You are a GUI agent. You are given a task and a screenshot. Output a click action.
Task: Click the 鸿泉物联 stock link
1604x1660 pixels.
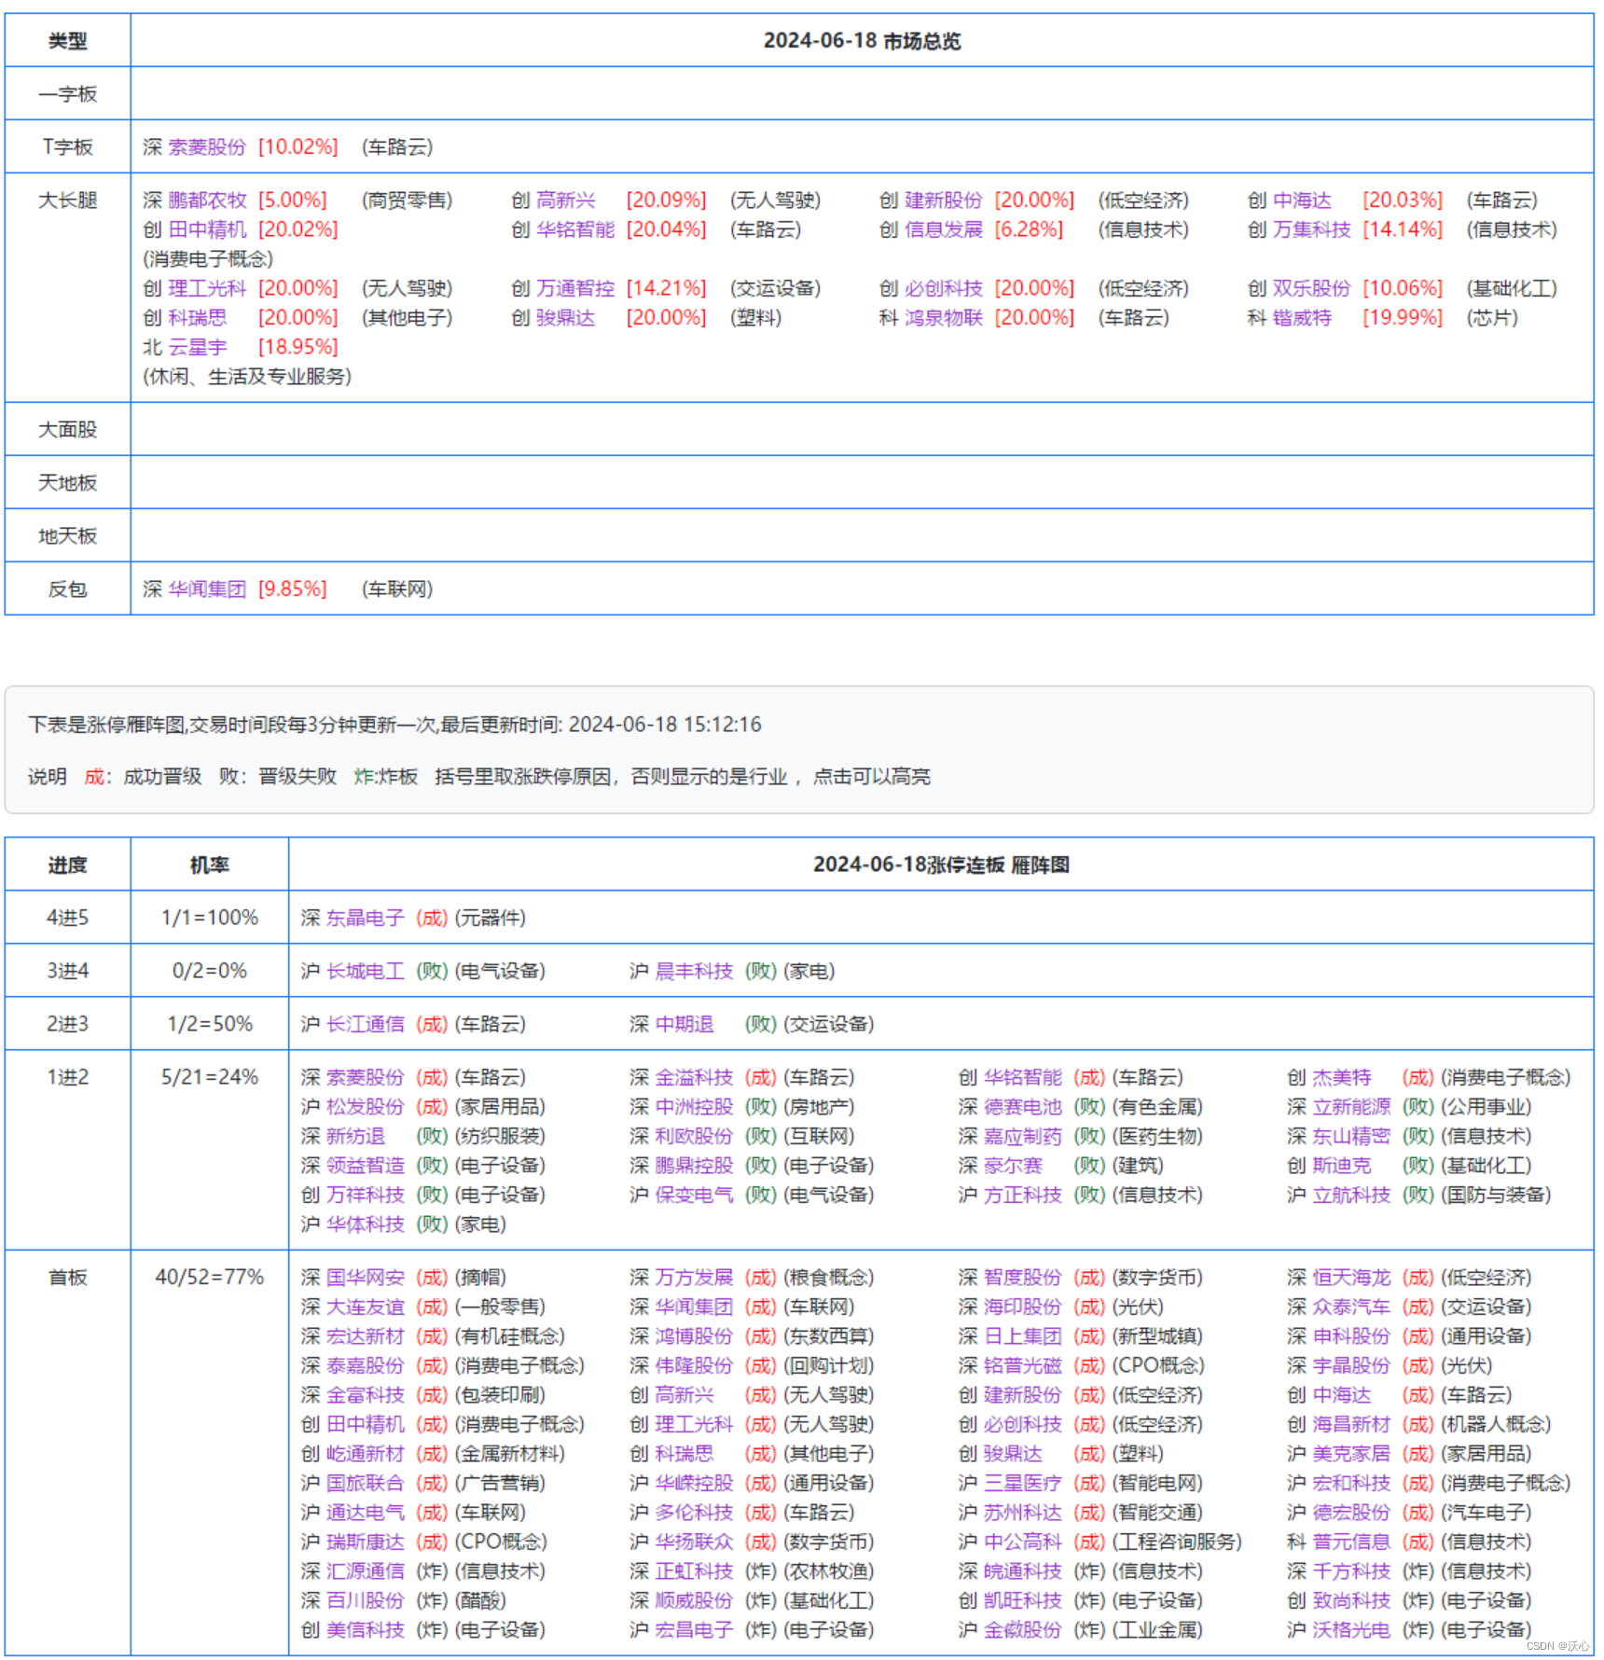pyautogui.click(x=944, y=317)
